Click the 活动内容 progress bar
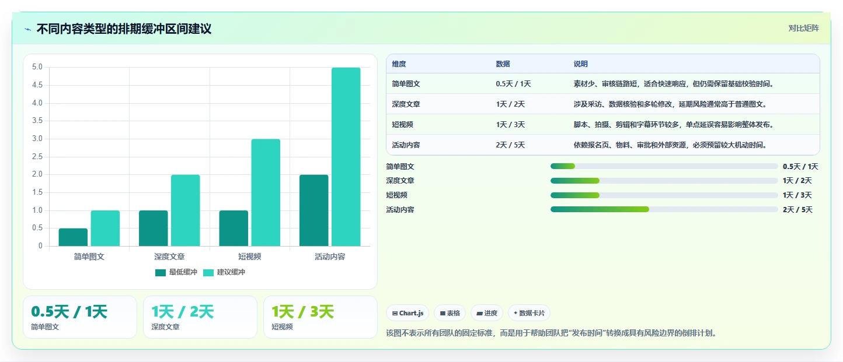This screenshot has width=843, height=362. pyautogui.click(x=664, y=209)
